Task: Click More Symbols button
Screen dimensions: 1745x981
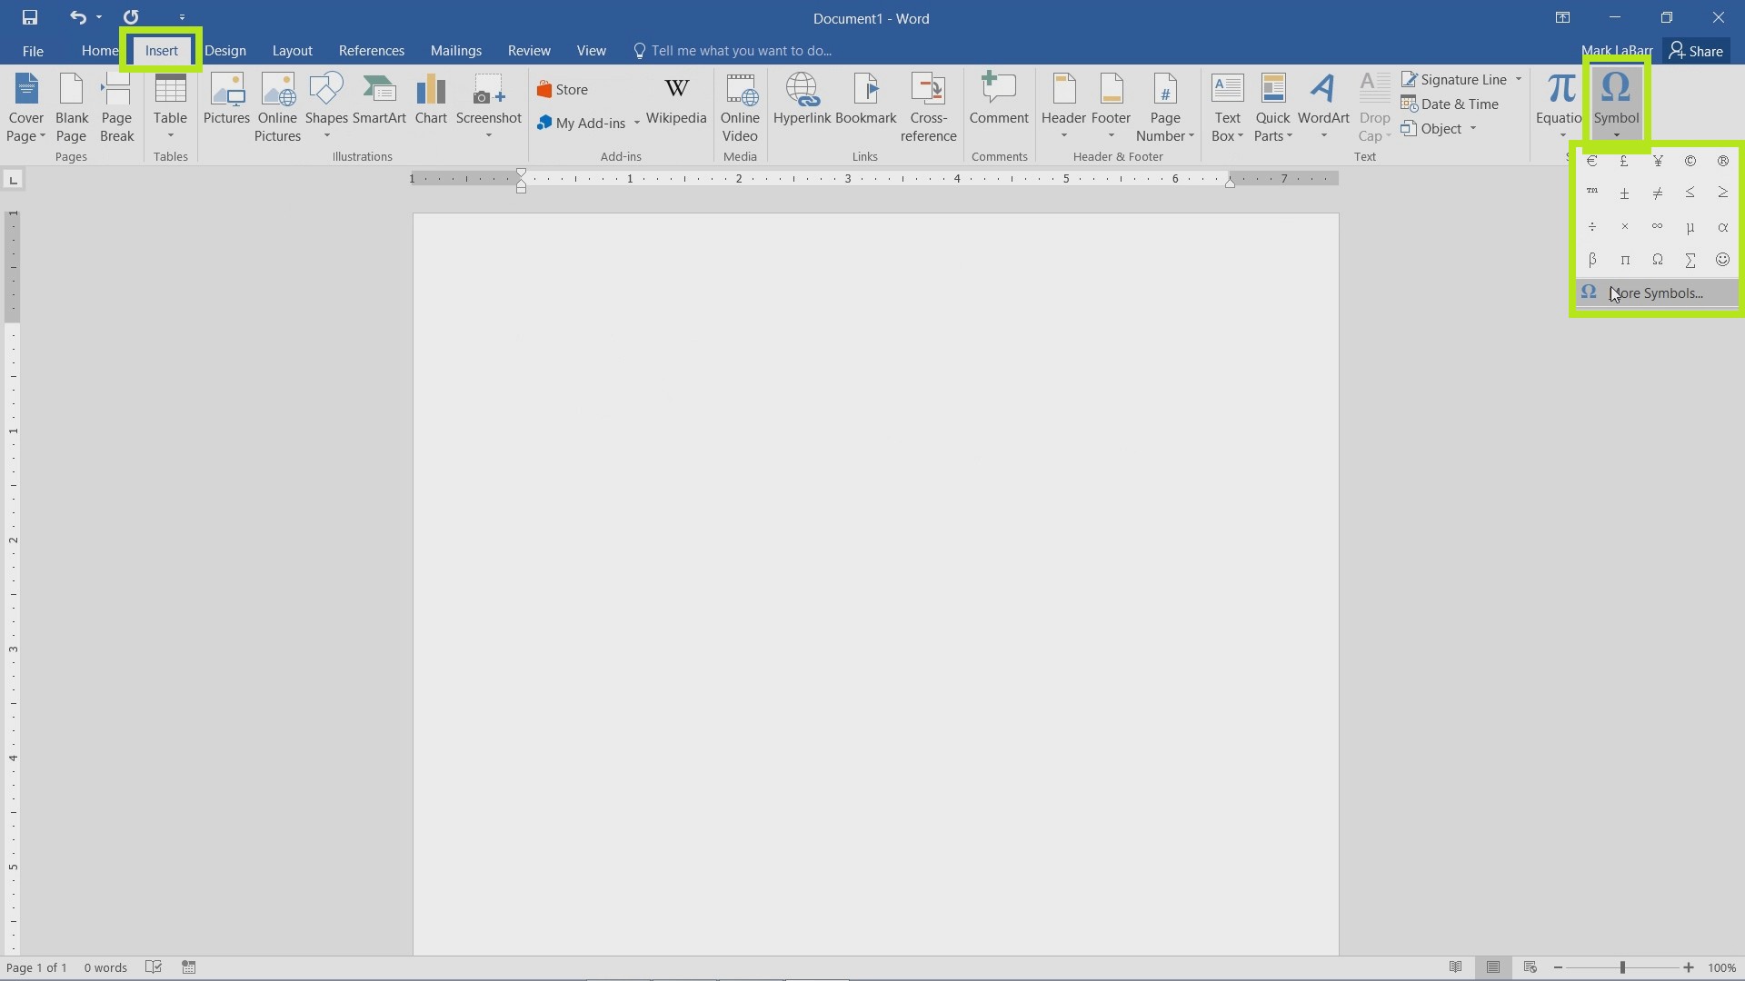Action: pyautogui.click(x=1656, y=292)
